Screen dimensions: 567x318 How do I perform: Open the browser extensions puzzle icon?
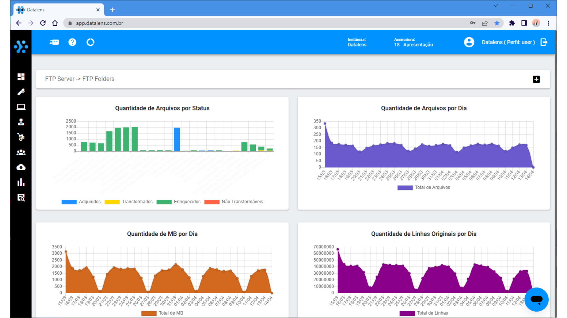coord(512,23)
